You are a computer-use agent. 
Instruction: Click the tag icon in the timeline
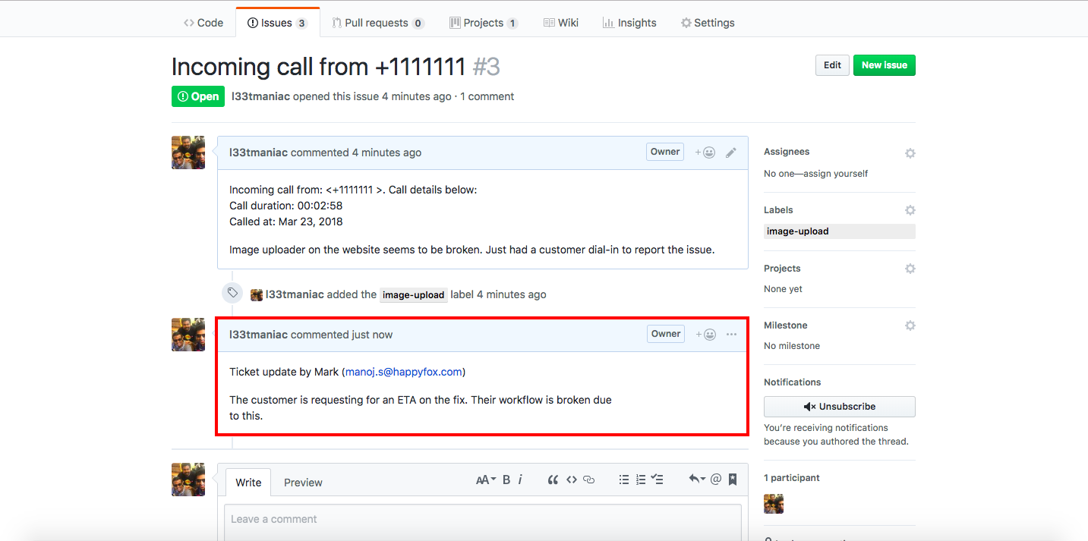tap(232, 293)
